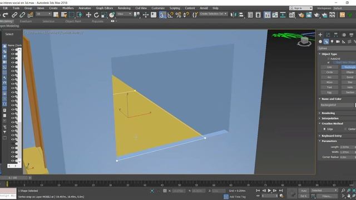Click the Render Production teapot icon
The height and width of the screenshot is (200, 356).
(317, 15)
